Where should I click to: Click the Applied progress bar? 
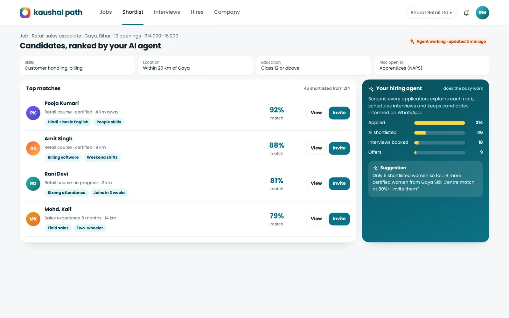click(440, 123)
